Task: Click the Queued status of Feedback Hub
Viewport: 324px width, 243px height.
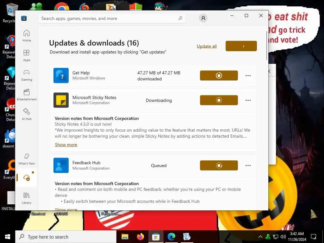Action: click(x=159, y=165)
